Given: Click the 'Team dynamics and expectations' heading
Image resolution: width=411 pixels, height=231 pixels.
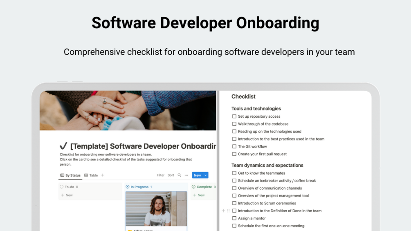Looking at the screenshot, I should [x=267, y=165].
